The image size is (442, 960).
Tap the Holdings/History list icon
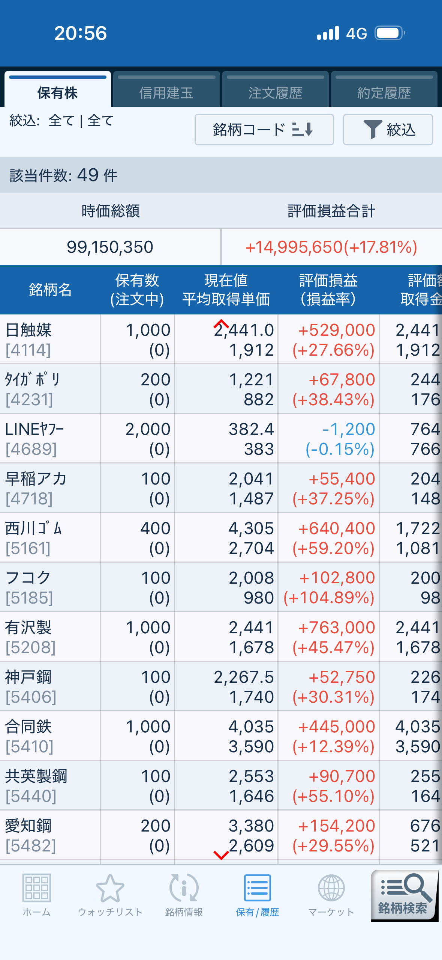tap(257, 888)
